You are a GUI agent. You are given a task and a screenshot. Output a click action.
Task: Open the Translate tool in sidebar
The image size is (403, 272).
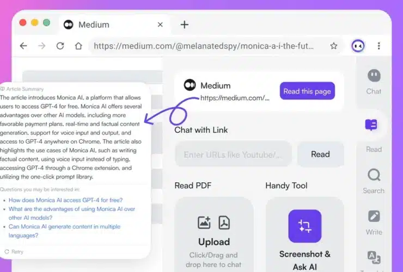click(x=374, y=258)
